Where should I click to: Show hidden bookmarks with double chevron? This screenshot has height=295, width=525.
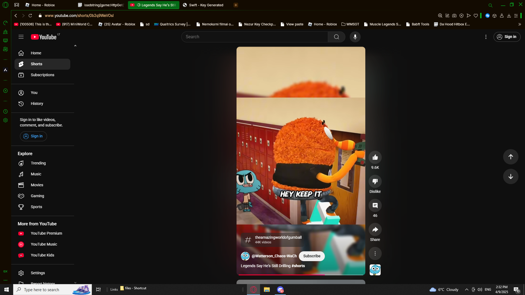point(520,24)
